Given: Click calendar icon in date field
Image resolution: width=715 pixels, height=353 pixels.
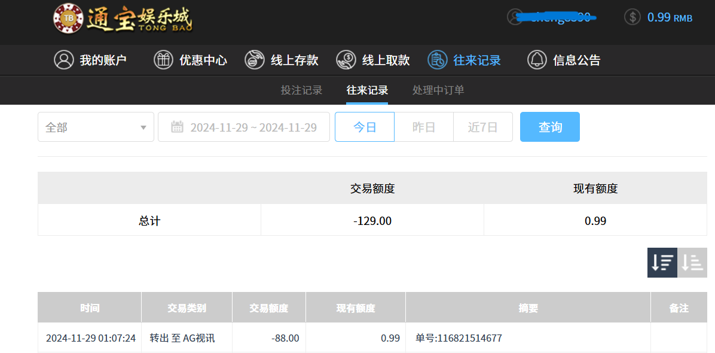Looking at the screenshot, I should [177, 127].
